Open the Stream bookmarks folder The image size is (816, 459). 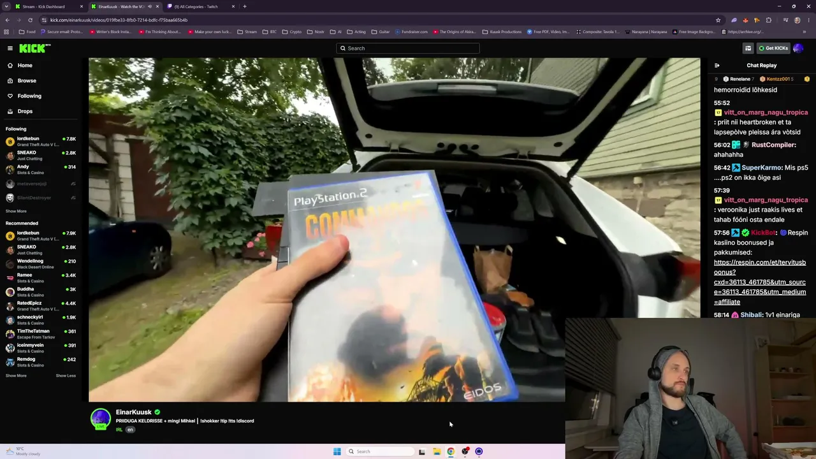pos(247,32)
